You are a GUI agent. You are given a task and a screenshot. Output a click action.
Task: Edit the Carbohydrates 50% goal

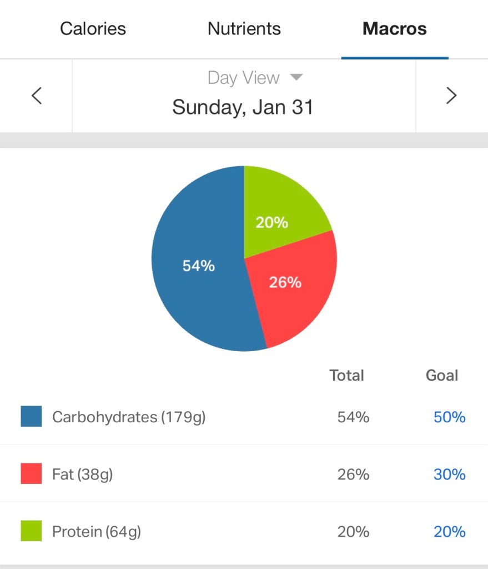coord(449,417)
